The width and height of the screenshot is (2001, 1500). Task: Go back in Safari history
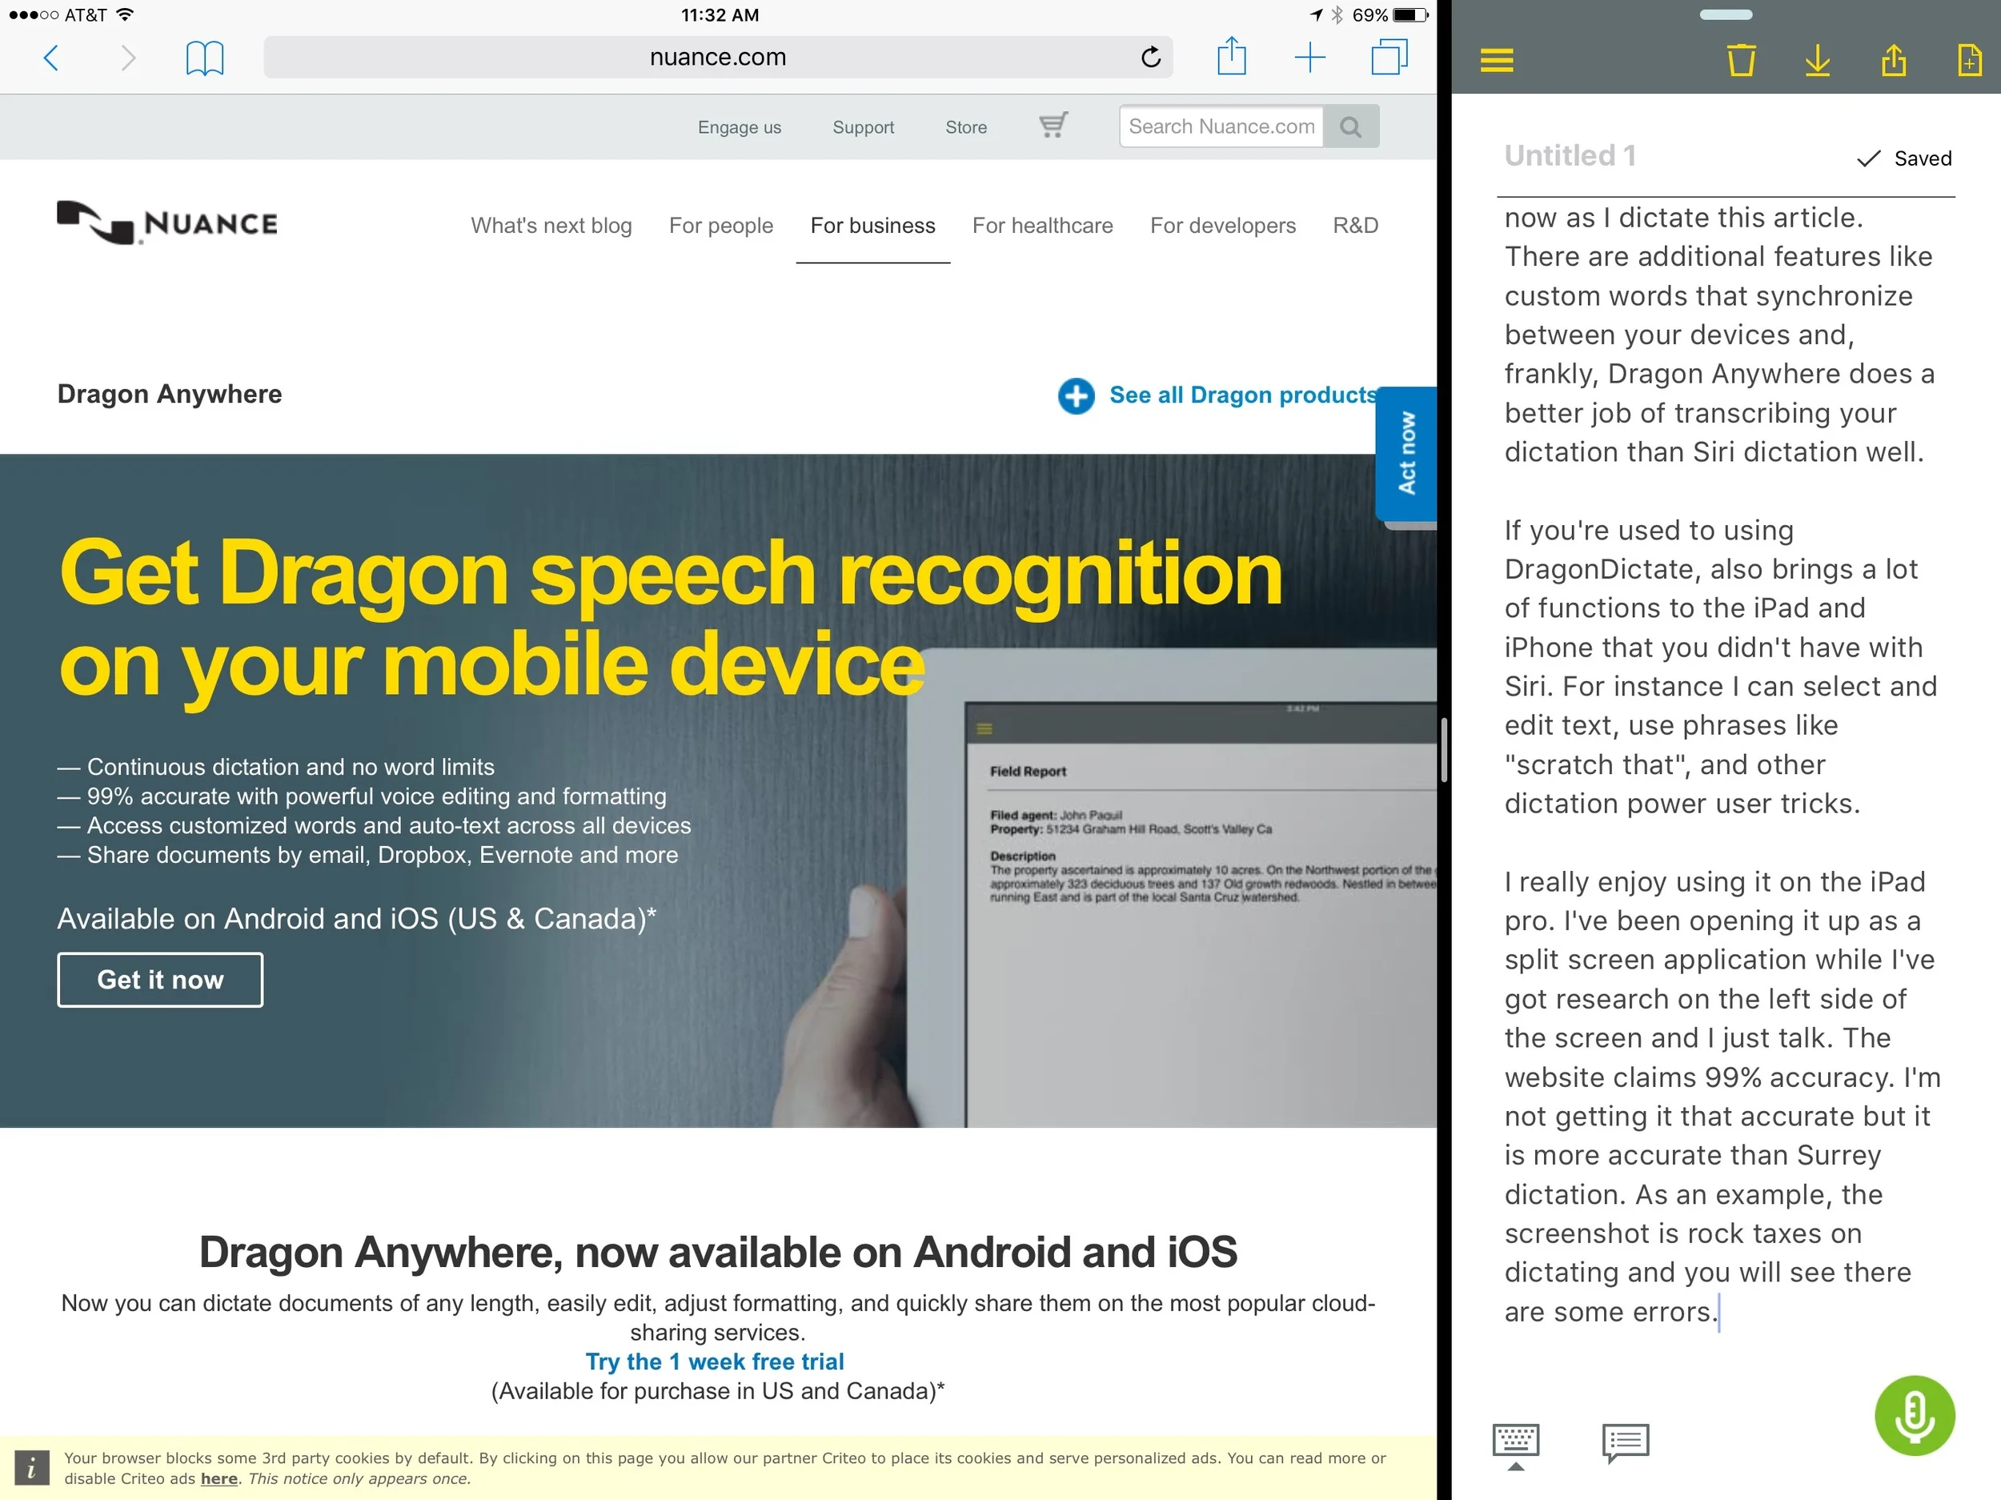pyautogui.click(x=51, y=58)
